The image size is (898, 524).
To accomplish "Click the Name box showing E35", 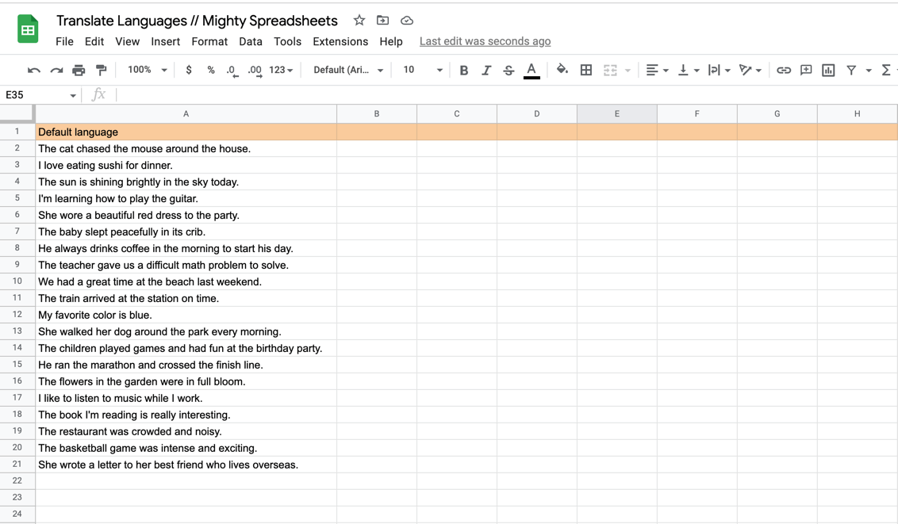I will [x=34, y=95].
